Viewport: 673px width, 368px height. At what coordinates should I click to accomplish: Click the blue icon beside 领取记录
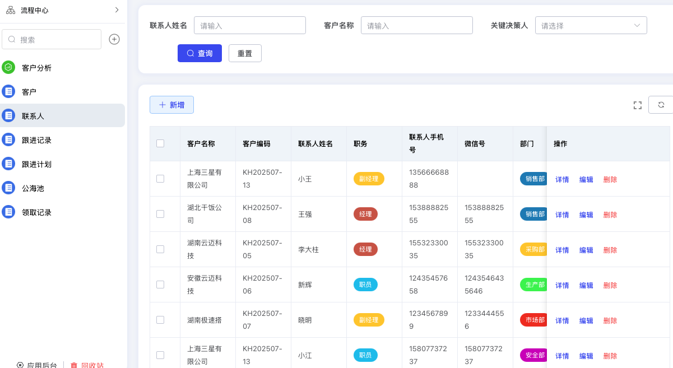(8, 212)
